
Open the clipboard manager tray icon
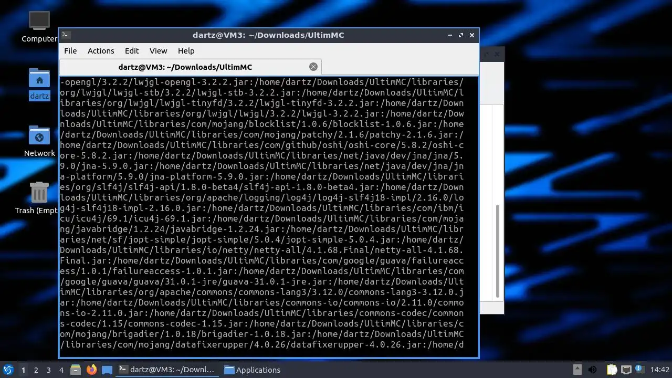pos(612,370)
